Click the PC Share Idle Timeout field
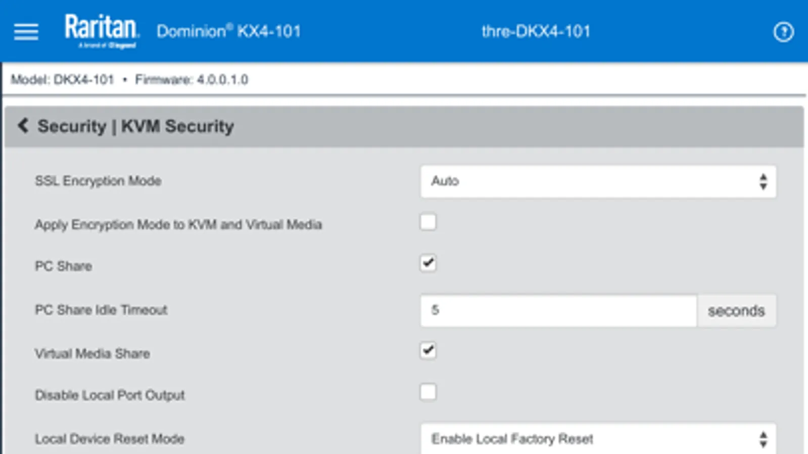 [x=558, y=310]
